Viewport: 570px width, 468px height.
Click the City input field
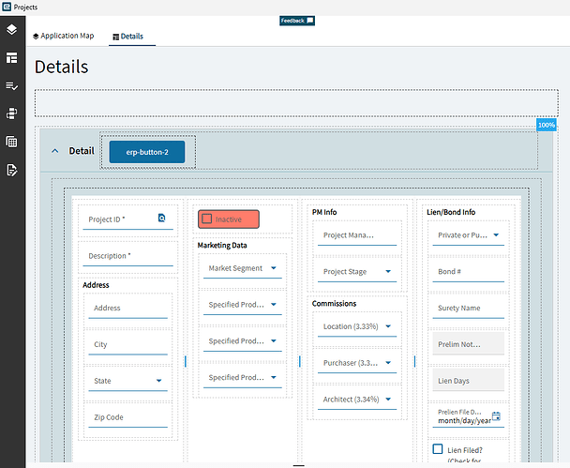point(127,344)
